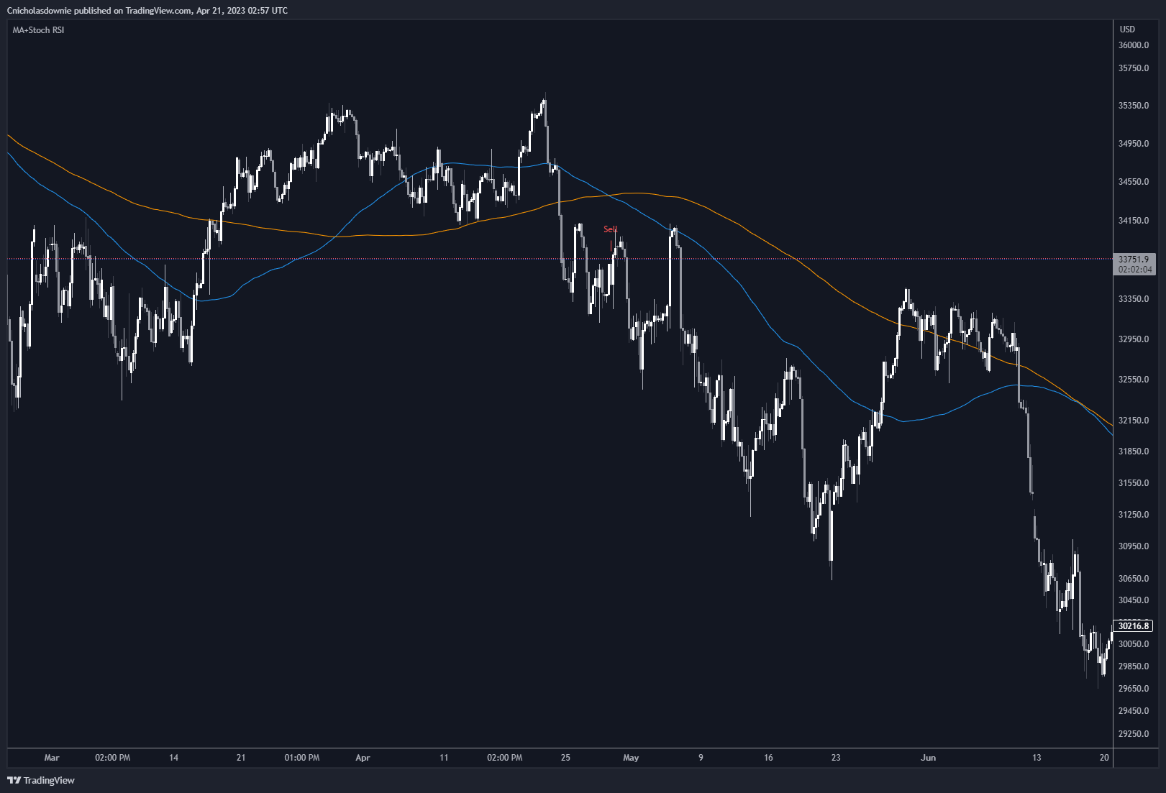The height and width of the screenshot is (793, 1166).
Task: Click the 25 date label on time axis
Action: (565, 758)
